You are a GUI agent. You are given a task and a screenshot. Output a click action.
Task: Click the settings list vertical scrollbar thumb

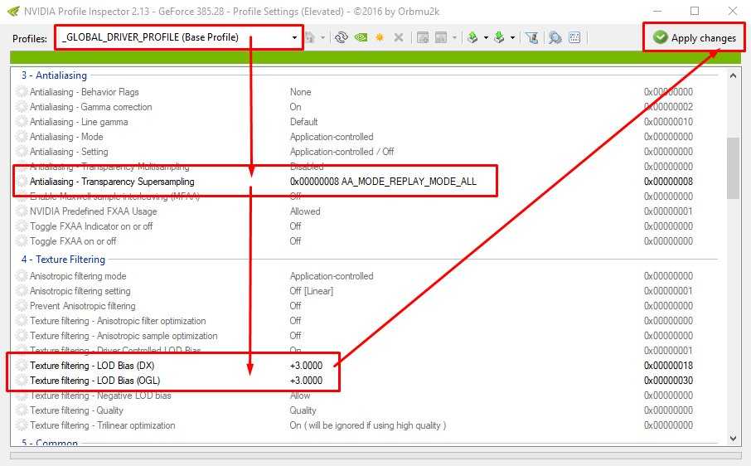pyautogui.click(x=733, y=168)
